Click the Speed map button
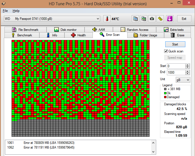Image resolution: width=195 pixels, height=156 pixels. [x=175, y=58]
